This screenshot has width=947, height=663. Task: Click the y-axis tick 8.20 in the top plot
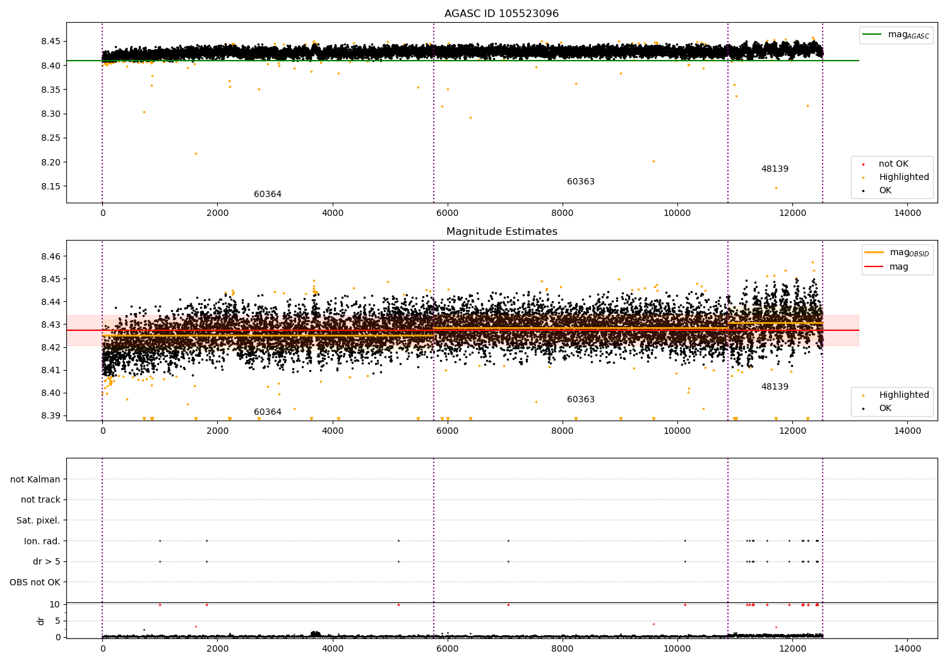tap(51, 162)
